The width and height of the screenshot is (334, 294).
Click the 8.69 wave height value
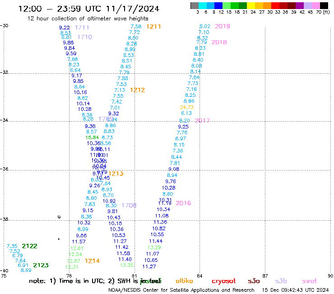(26, 270)
